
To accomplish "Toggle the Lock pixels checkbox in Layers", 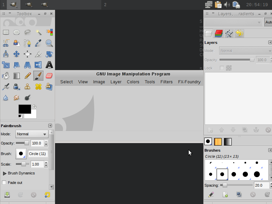I will pos(222,68).
